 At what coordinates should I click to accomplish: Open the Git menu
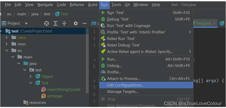(127, 5)
